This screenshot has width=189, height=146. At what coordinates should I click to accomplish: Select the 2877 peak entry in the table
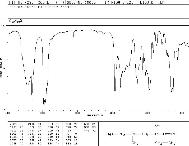tap(16, 140)
